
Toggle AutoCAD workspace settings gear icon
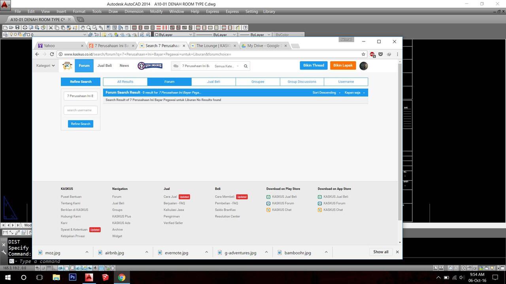click(463, 268)
